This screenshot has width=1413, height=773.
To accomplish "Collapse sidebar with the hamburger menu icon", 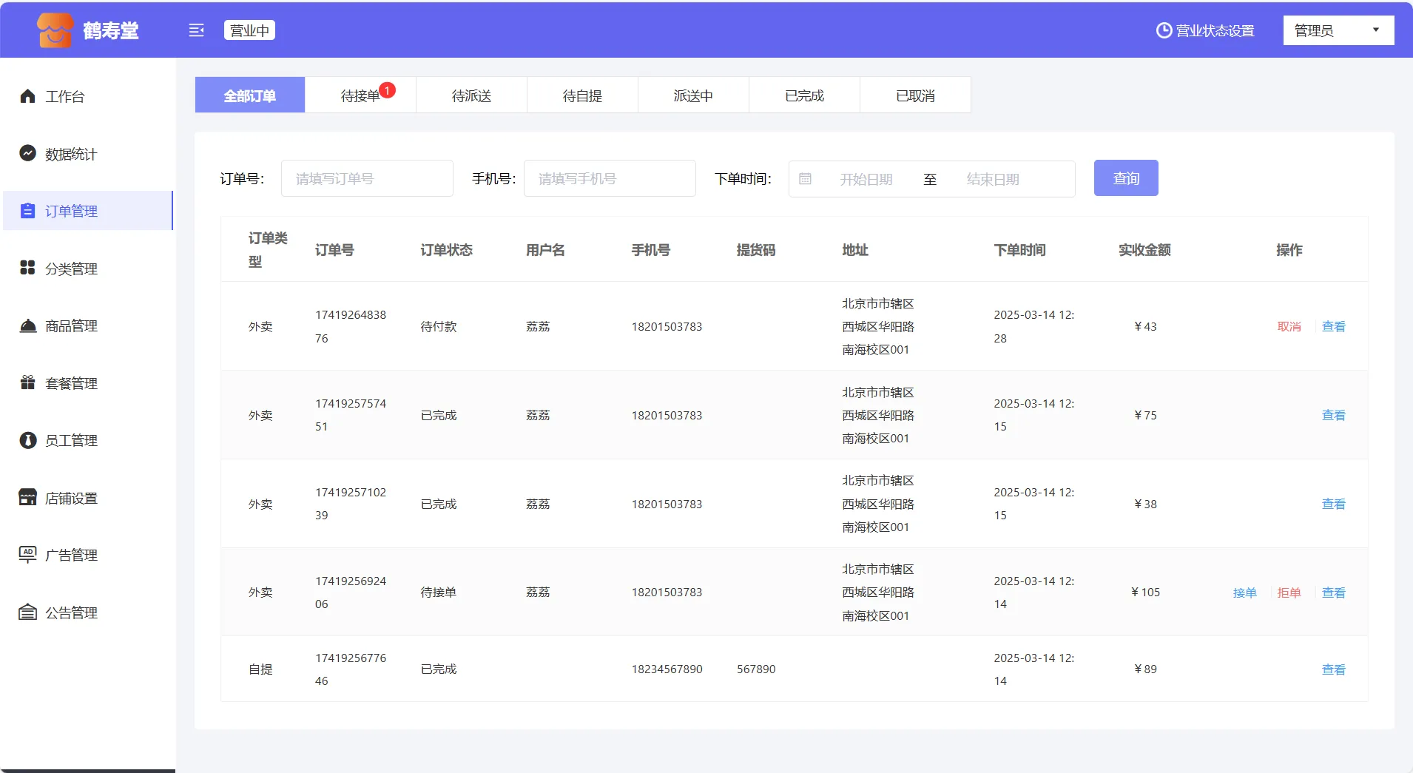I will (x=196, y=30).
